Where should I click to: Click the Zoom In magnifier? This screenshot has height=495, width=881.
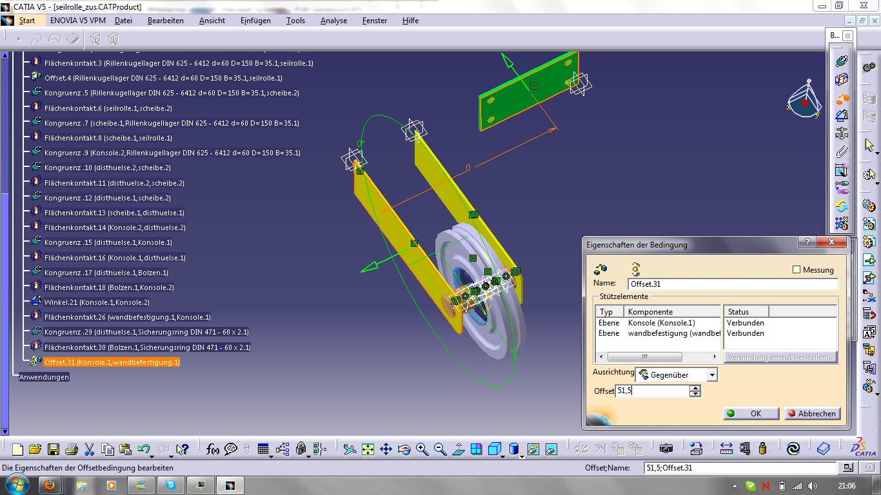point(422,449)
